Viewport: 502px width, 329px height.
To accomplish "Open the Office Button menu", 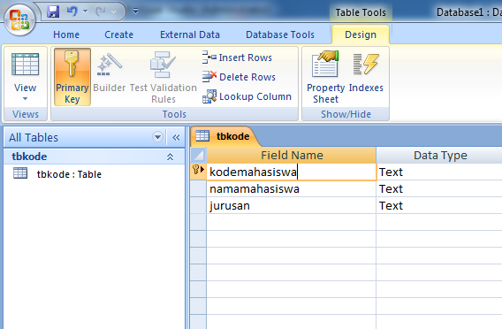I will [19, 19].
